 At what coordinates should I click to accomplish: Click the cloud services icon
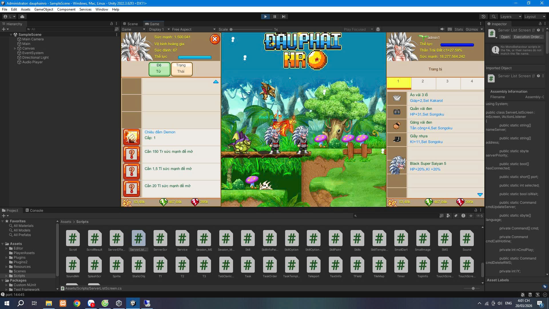22,17
